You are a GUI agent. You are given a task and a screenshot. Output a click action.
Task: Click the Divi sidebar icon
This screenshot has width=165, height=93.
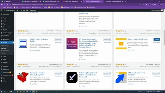[x=2, y=78]
